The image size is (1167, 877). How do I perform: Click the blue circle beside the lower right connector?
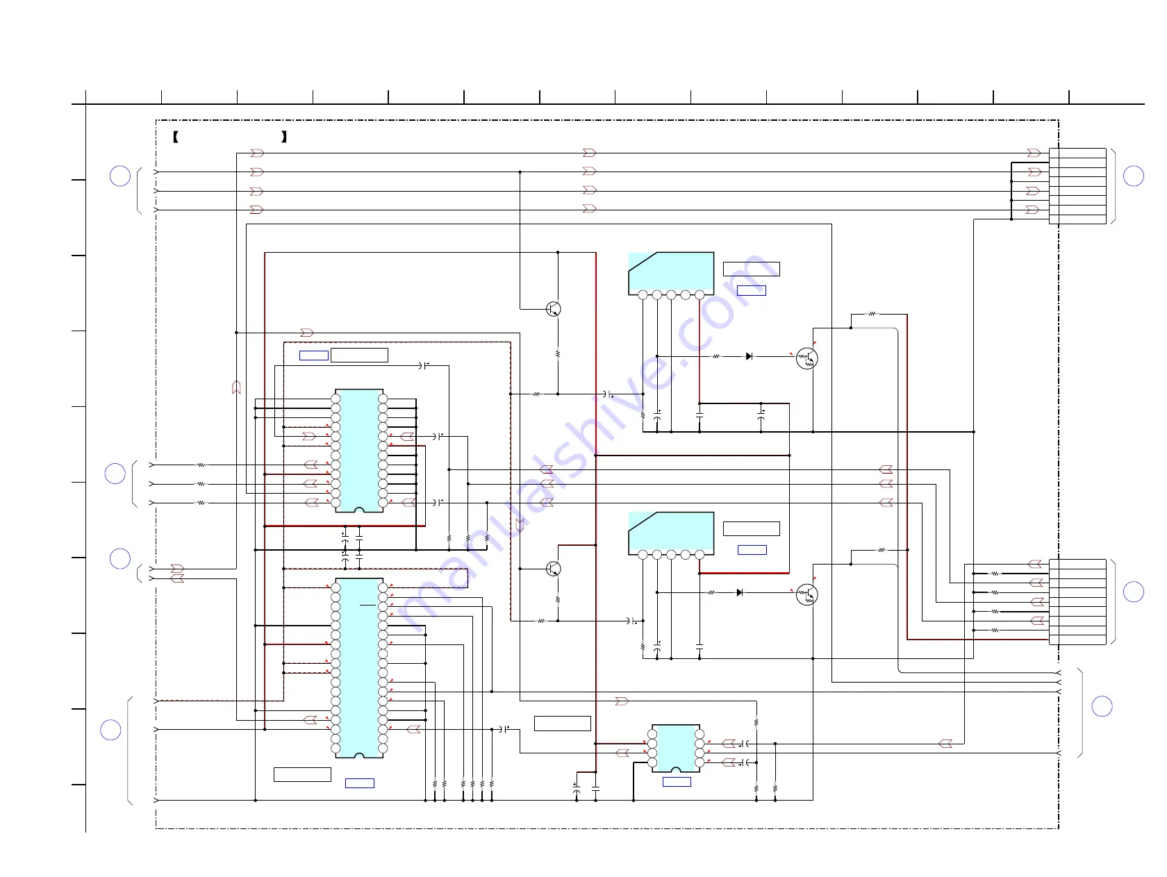tap(1134, 592)
